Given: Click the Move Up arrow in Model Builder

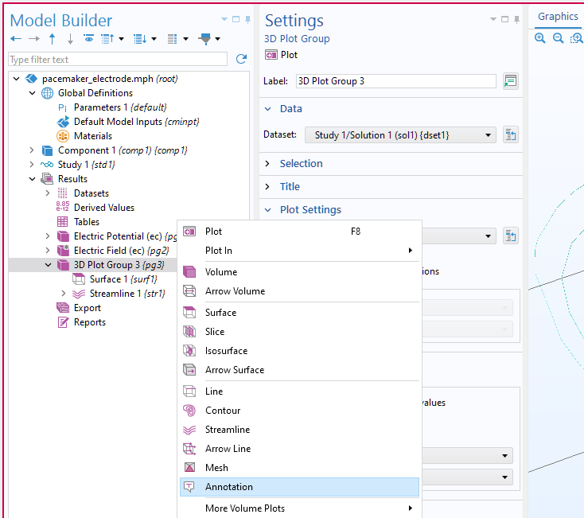Looking at the screenshot, I should (53, 39).
